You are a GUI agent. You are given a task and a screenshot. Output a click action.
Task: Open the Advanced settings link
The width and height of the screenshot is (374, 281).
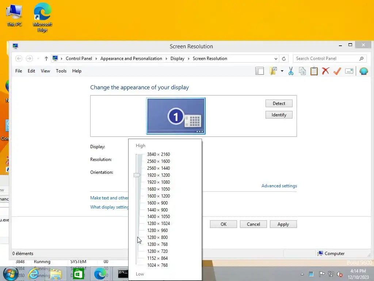[279, 186]
